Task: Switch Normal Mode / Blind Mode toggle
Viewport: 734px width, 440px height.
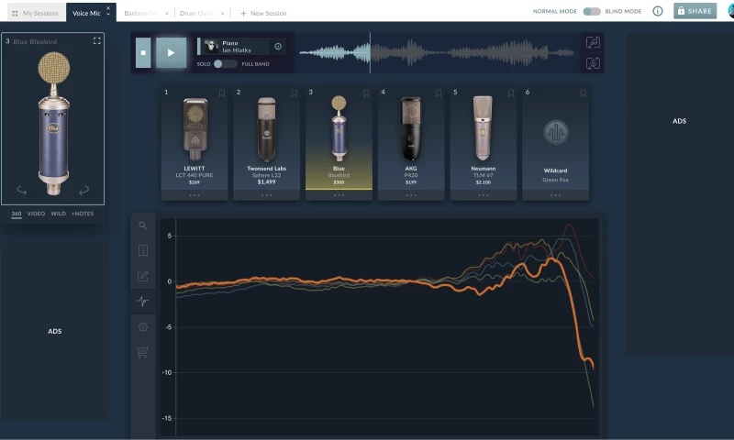Action: pos(592,11)
